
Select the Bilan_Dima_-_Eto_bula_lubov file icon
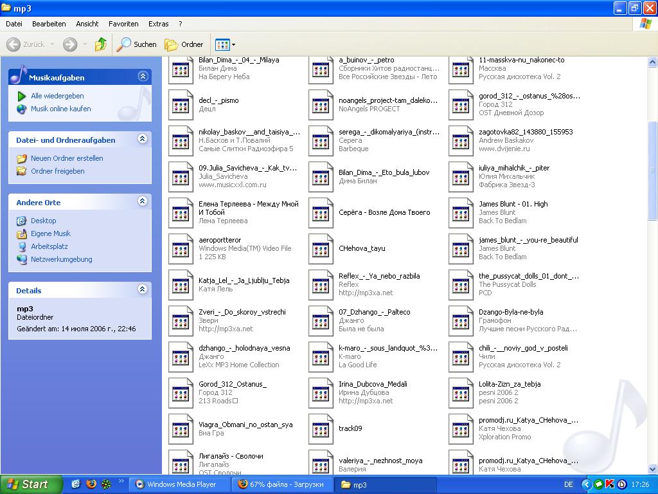(x=321, y=176)
